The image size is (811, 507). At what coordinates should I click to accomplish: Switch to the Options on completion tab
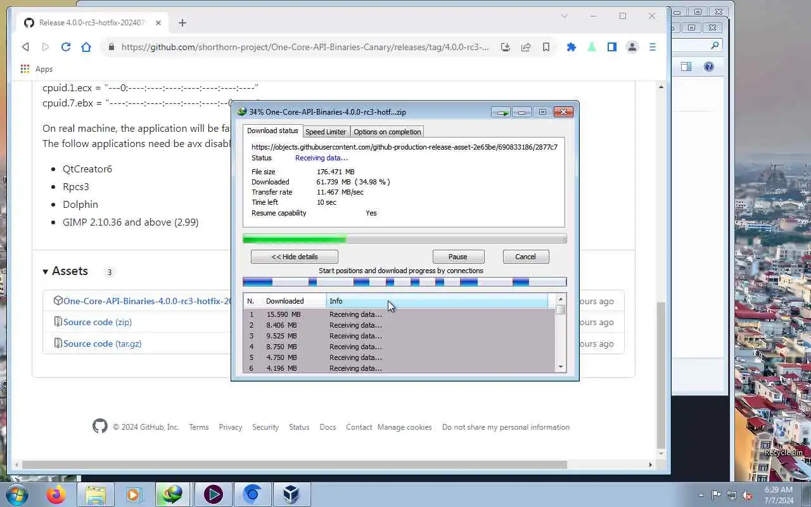[x=387, y=132]
